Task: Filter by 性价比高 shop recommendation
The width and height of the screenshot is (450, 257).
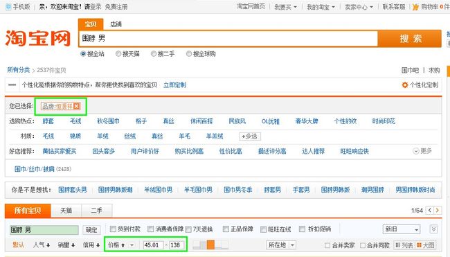Action: pyautogui.click(x=231, y=151)
